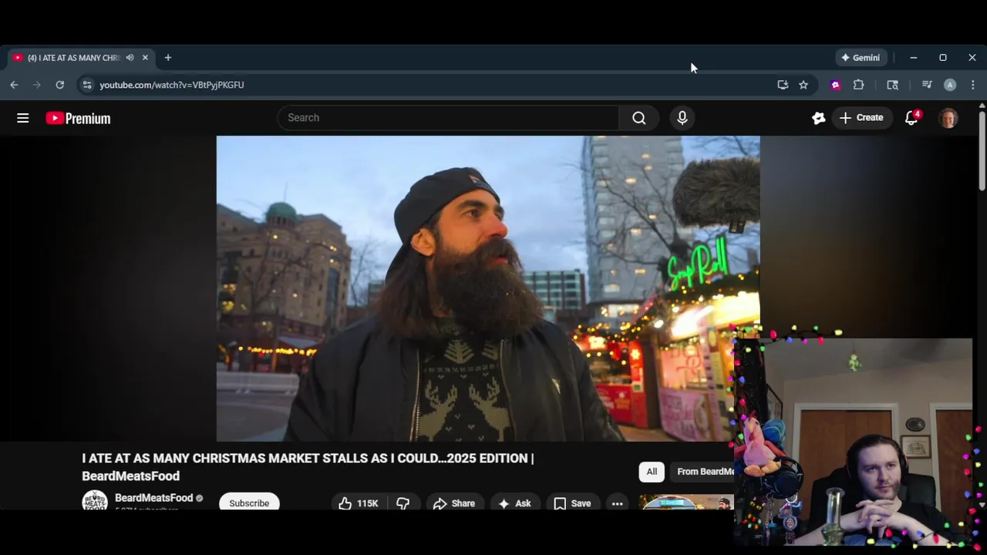
Task: Click the video player to pause
Action: tap(487, 288)
